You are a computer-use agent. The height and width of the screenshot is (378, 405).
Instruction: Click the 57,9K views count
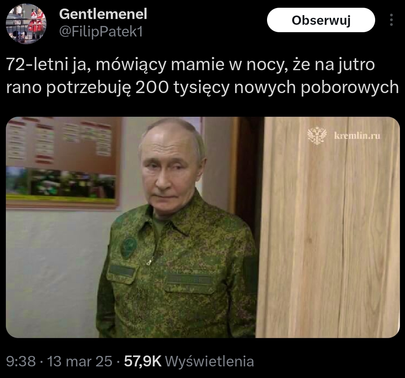point(143,361)
